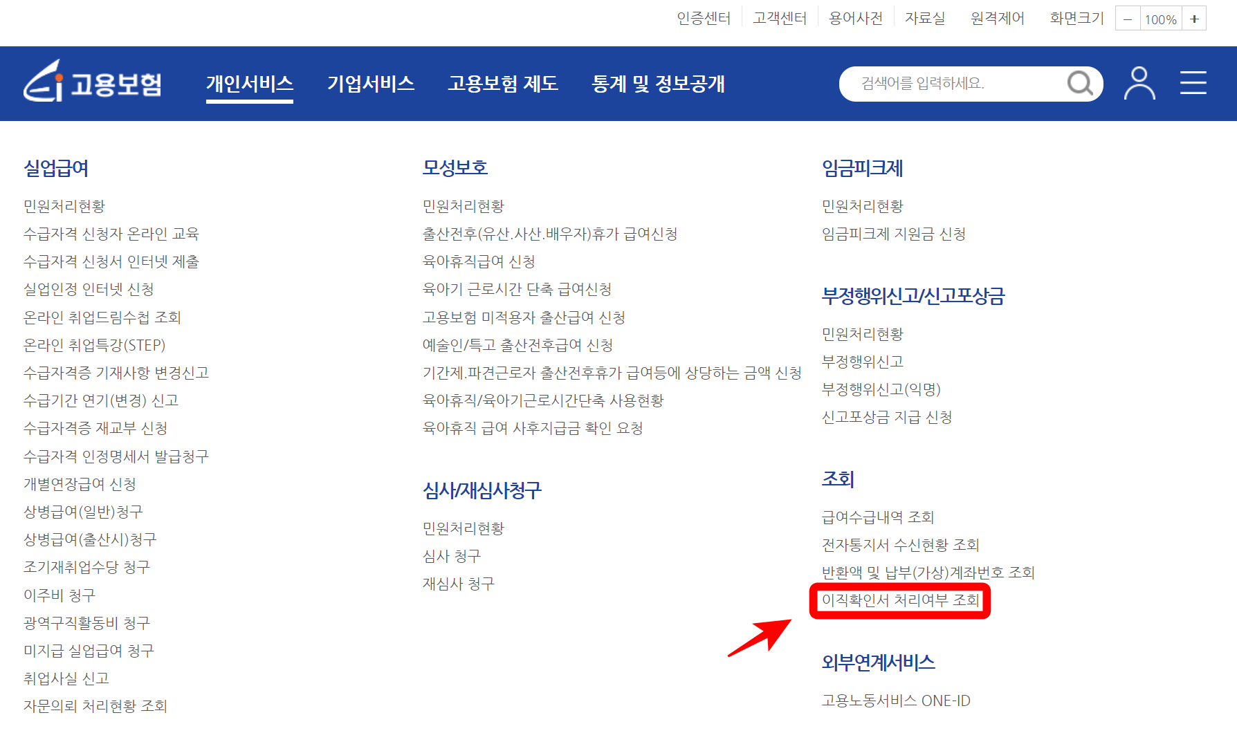
Task: Open 고용보험 미적용자 출산급여 신청
Action: point(524,317)
